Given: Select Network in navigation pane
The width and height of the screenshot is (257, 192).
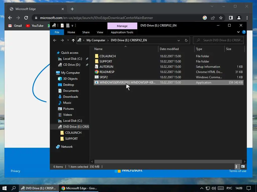Looking at the screenshot, I should 67,147.
